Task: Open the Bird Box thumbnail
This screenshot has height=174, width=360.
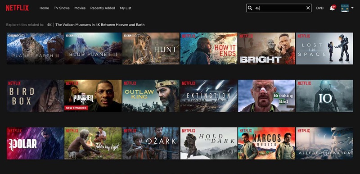Action: pos(35,96)
